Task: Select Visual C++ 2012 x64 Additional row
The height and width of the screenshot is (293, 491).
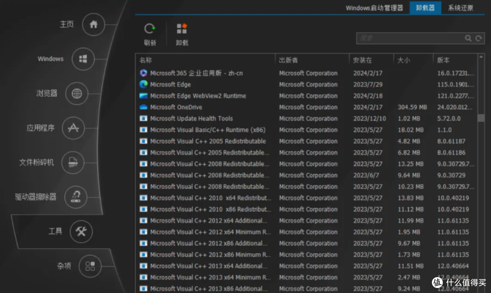Action: pos(307,220)
